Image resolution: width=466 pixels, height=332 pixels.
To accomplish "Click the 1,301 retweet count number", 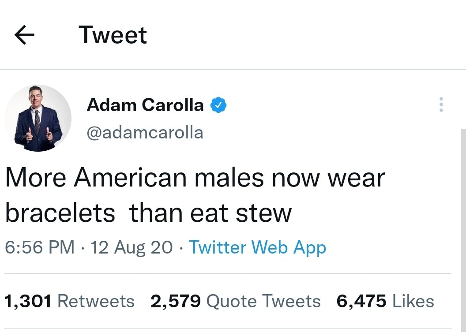I will pyautogui.click(x=28, y=301).
